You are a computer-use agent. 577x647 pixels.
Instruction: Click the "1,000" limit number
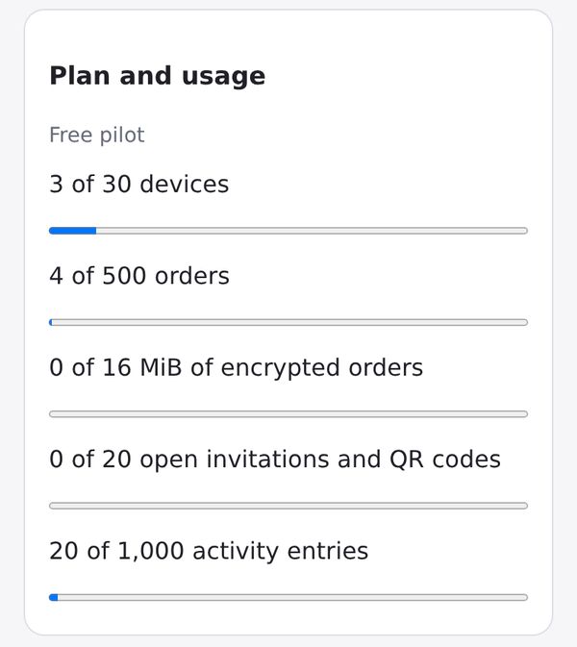151,551
